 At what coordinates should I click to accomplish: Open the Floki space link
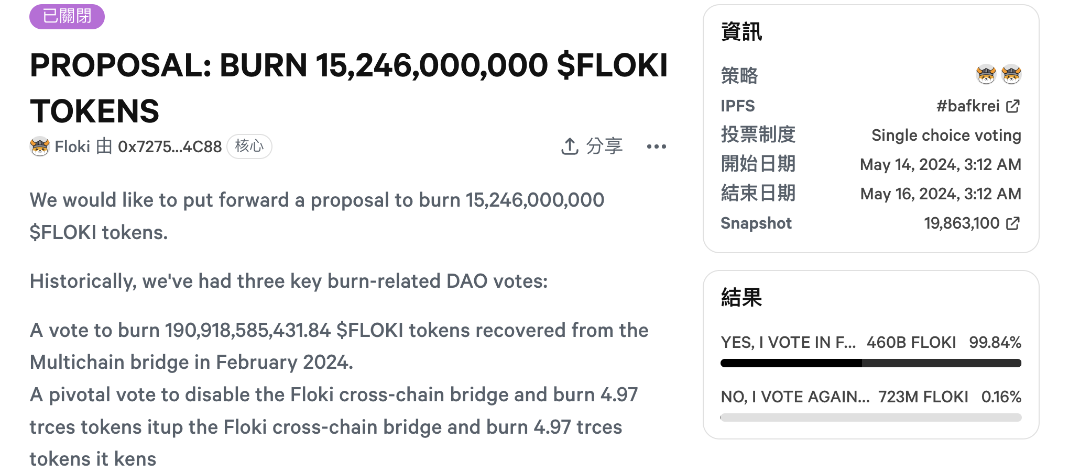point(73,146)
